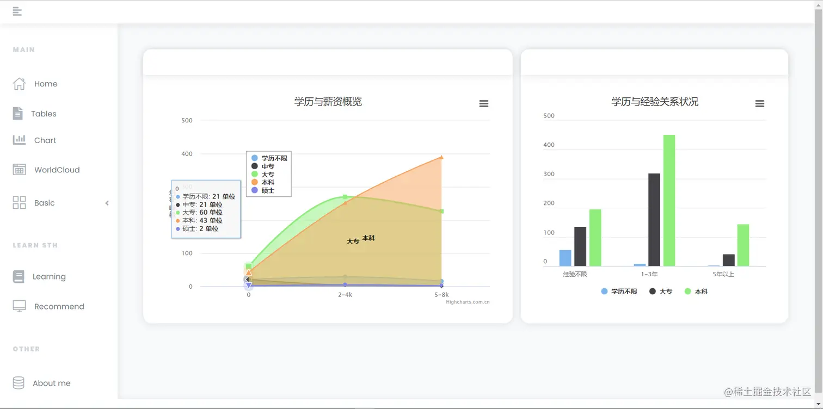This screenshot has height=409, width=823.
Task: Toggle 学历不限 series in bar chart legend
Action: [x=619, y=292]
